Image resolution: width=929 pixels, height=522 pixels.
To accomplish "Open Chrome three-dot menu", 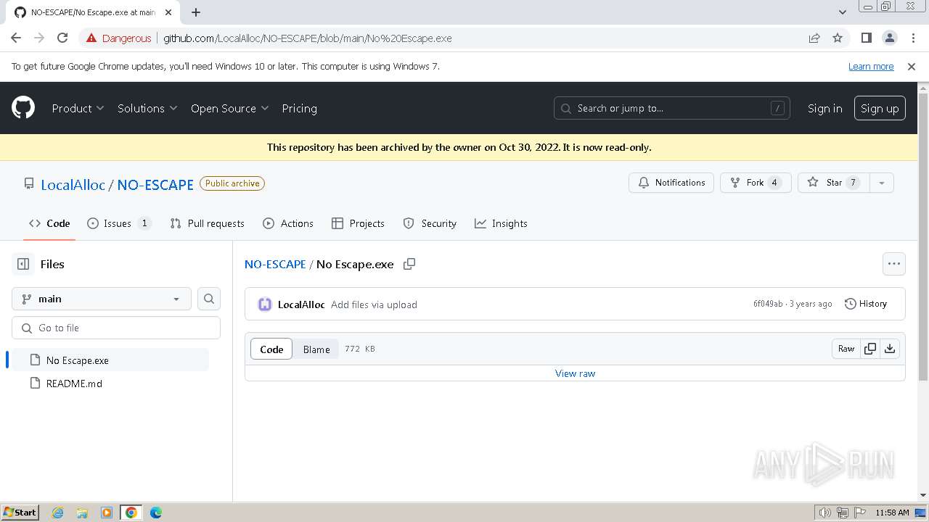I will click(x=912, y=38).
